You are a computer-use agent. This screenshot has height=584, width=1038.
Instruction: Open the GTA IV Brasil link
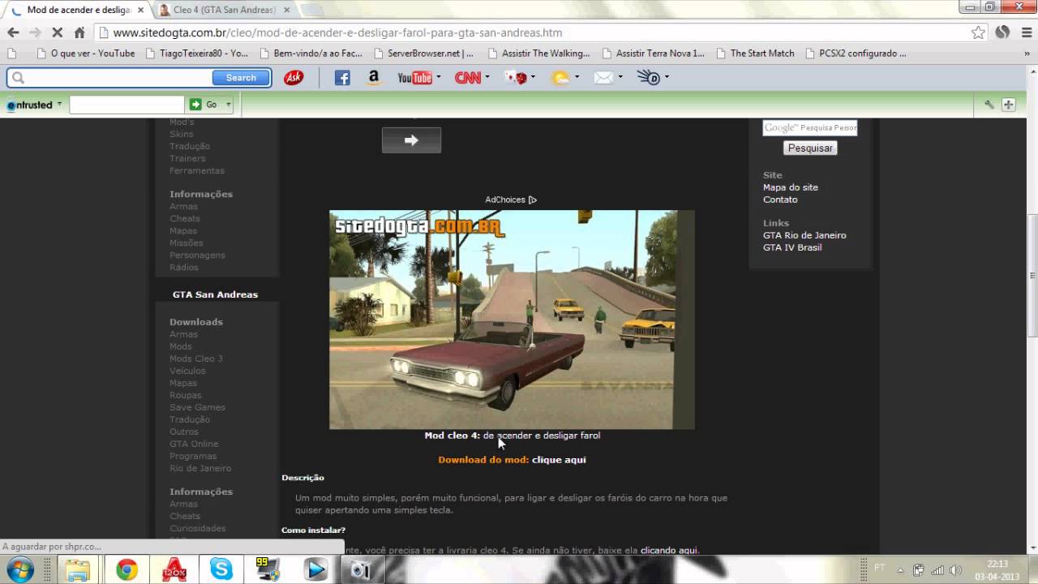coord(792,247)
